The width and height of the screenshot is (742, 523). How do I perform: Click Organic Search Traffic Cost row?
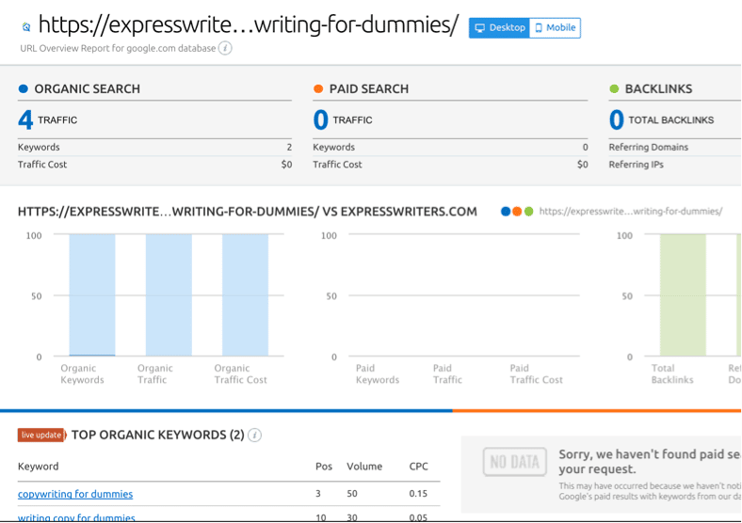click(x=154, y=165)
